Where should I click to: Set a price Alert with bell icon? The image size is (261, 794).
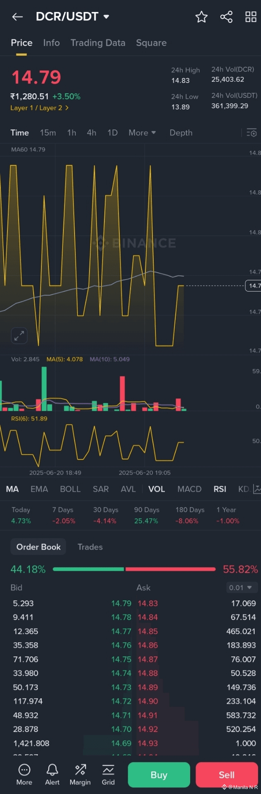pos(52,775)
